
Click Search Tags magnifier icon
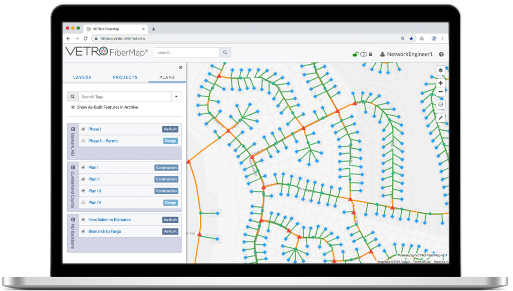point(73,96)
